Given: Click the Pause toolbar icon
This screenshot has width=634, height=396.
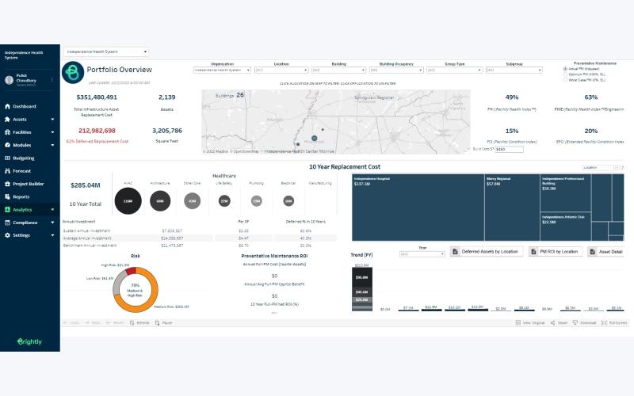Looking at the screenshot, I should click(x=157, y=323).
